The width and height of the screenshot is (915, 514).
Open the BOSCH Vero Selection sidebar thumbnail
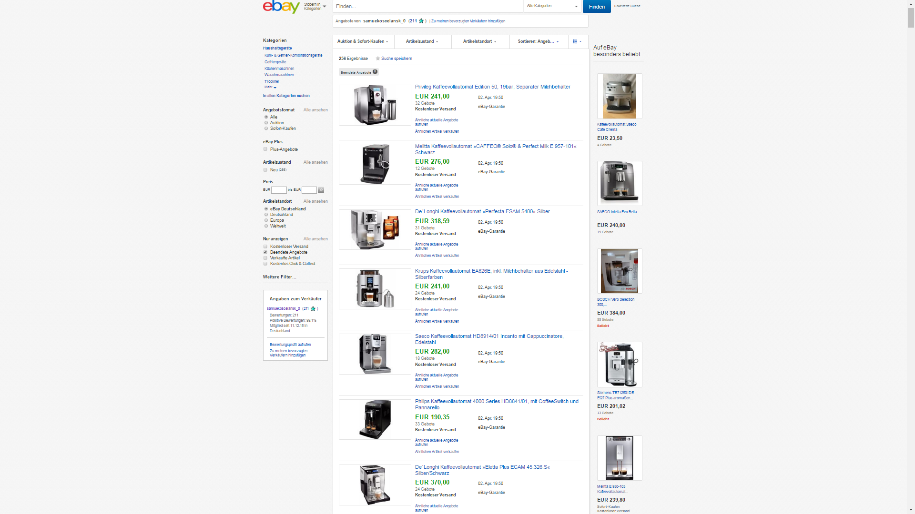click(x=620, y=271)
